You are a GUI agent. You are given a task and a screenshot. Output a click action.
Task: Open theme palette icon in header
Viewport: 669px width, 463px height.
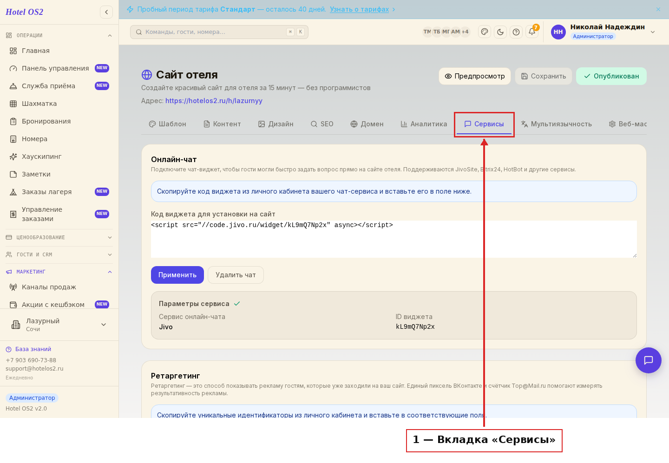485,32
